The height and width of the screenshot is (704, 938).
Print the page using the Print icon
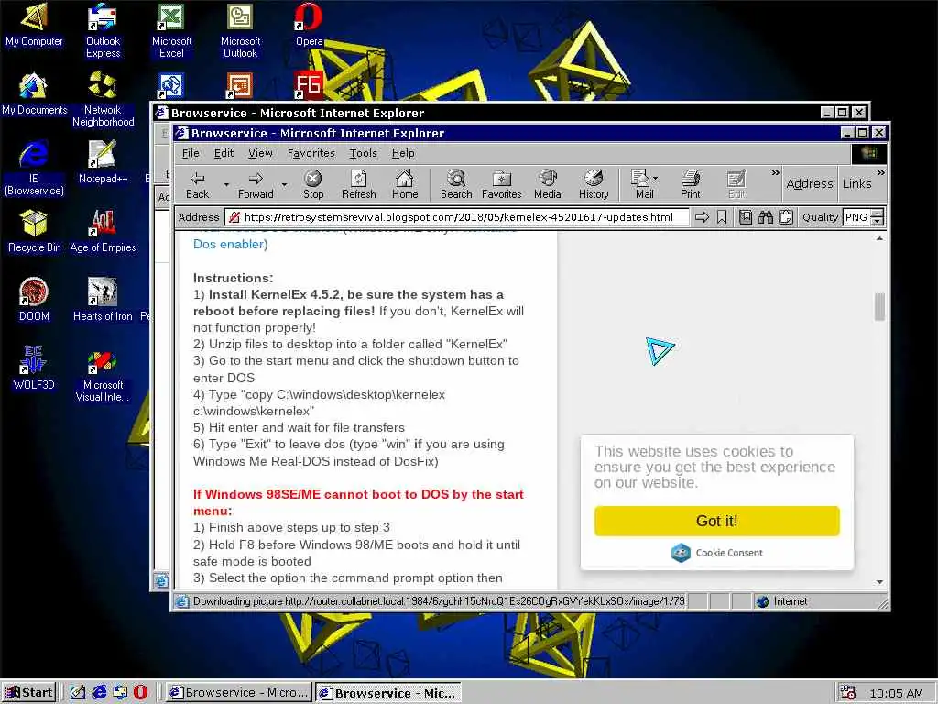click(x=691, y=183)
